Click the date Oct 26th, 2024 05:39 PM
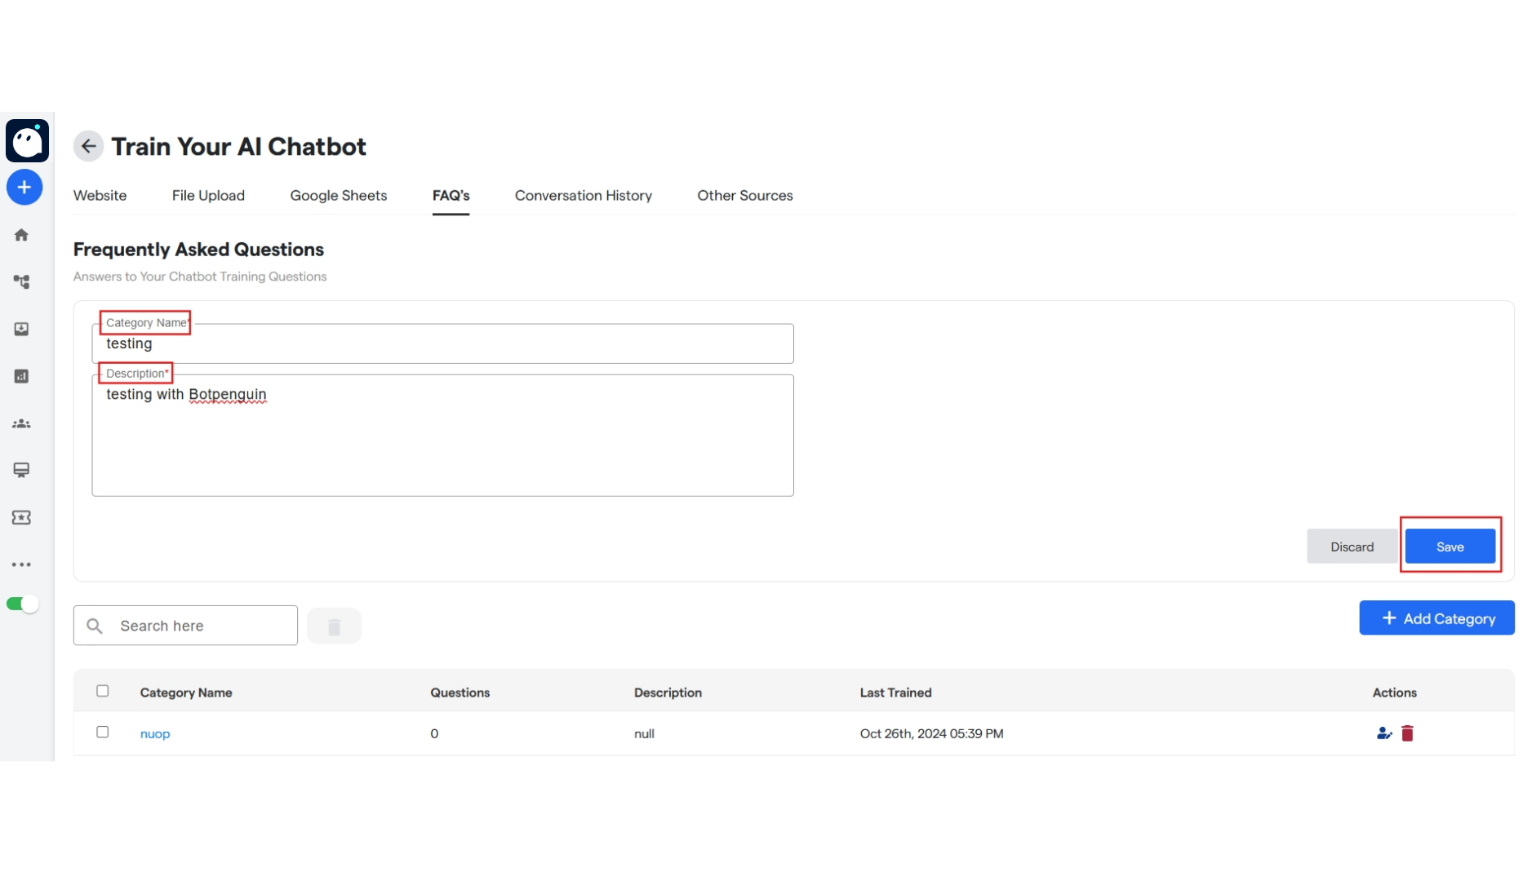 pyautogui.click(x=931, y=733)
